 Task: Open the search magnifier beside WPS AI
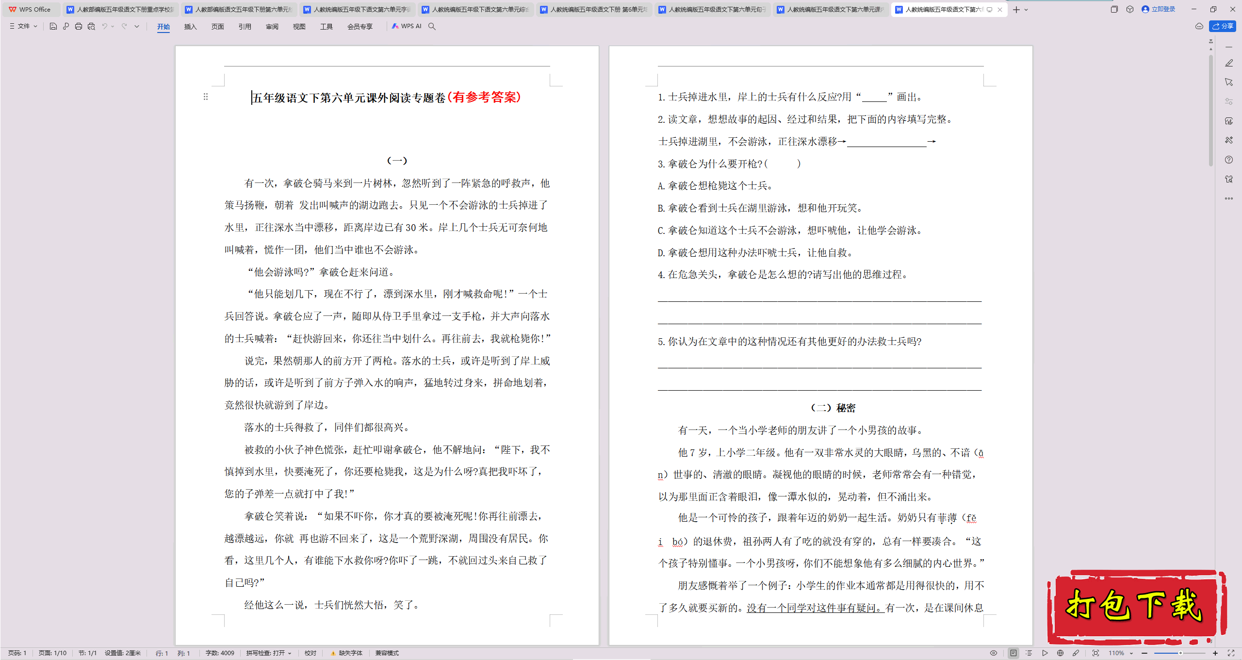pos(432,26)
